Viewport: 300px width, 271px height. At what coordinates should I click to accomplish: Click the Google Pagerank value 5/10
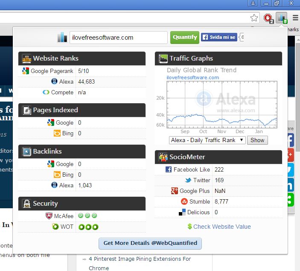click(83, 71)
